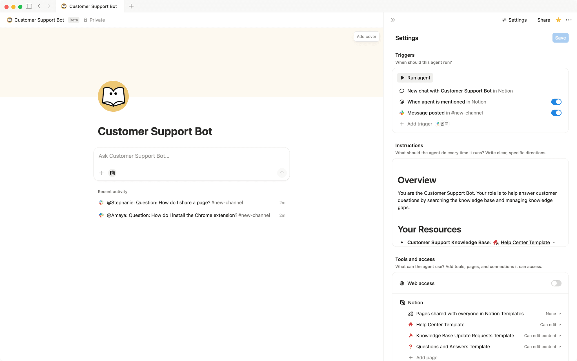This screenshot has width=577, height=361.
Task: Open the Help Center Template link
Action: 525,242
